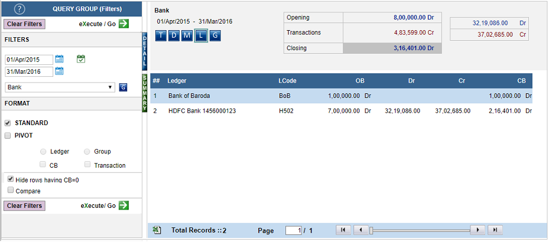Click the end date field 31/Mar/2016
This screenshot has height=242, width=549.
(x=29, y=71)
